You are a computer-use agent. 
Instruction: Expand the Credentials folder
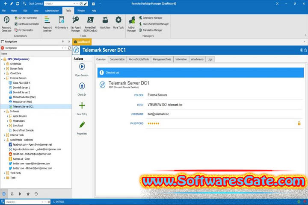(x=5, y=64)
